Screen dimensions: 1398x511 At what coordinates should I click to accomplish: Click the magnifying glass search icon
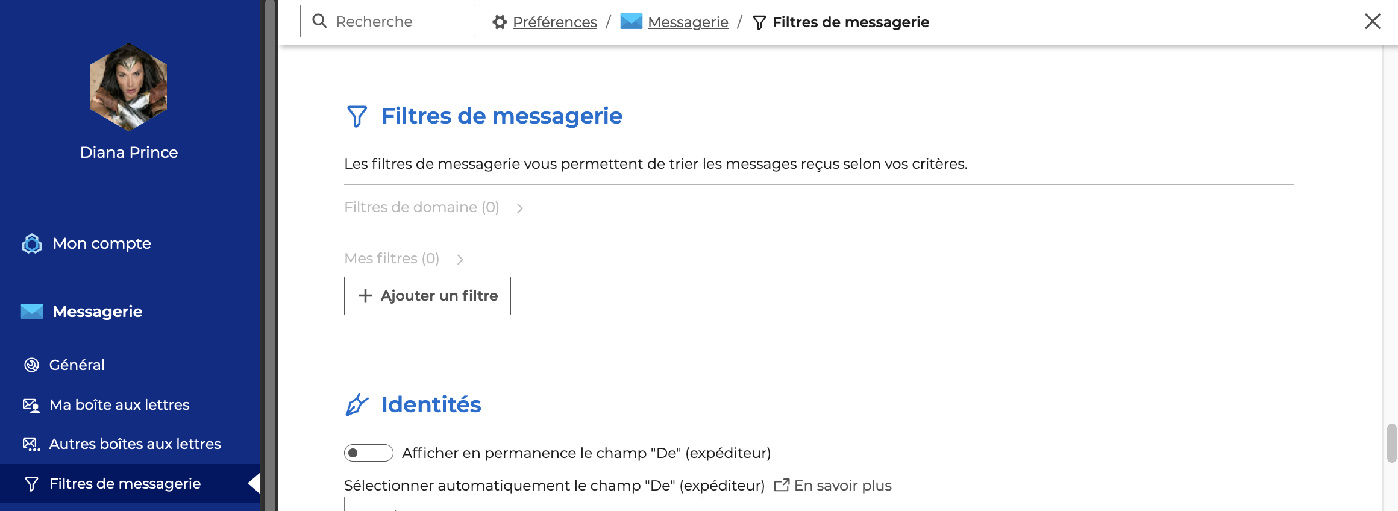click(319, 21)
